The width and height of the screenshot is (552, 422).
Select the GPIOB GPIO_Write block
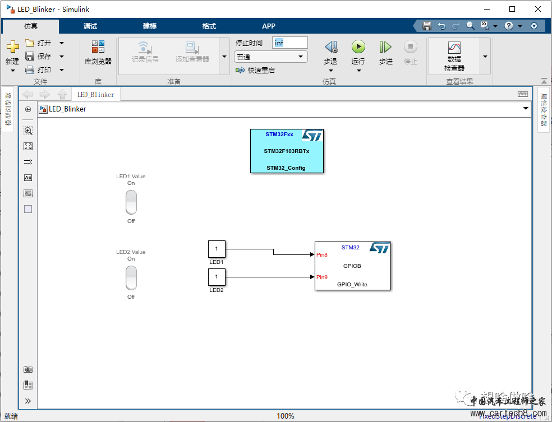point(353,266)
